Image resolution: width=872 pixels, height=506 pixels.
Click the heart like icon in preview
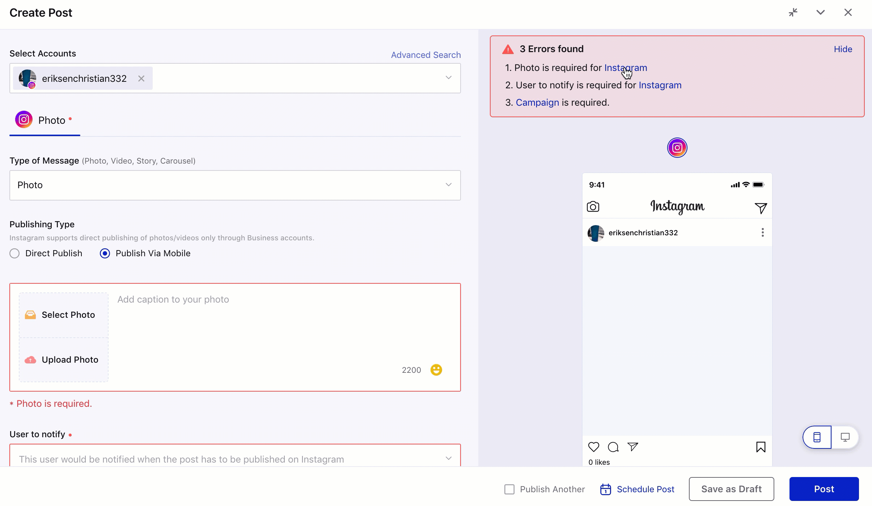click(594, 446)
